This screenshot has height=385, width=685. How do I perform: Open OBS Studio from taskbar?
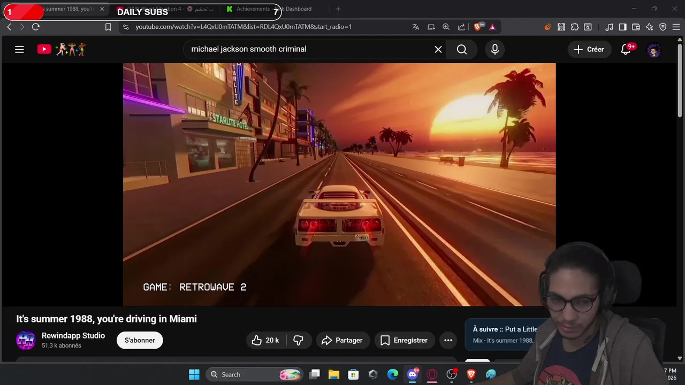pos(452,374)
